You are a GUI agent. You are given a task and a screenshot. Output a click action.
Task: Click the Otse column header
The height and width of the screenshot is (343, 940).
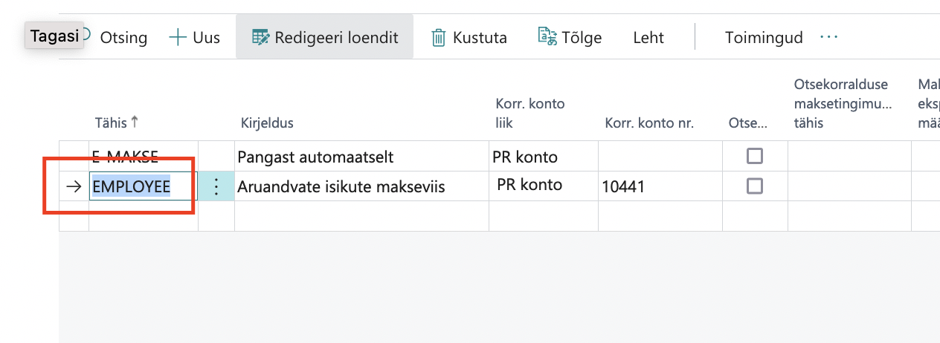click(x=747, y=123)
